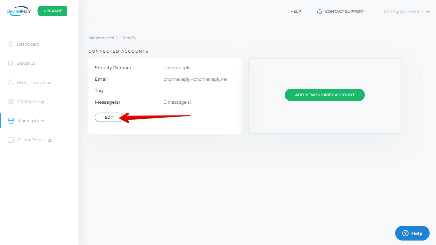436x245 pixels.
Task: Click the User Information person icon
Action: [11, 82]
